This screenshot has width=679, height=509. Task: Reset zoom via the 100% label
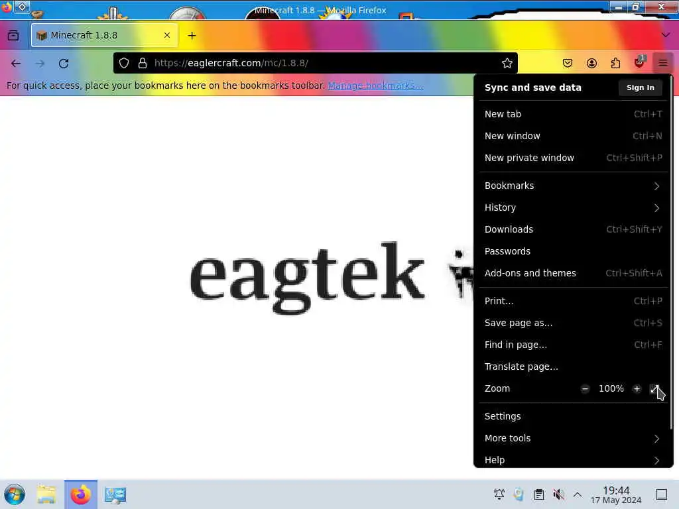tap(611, 388)
